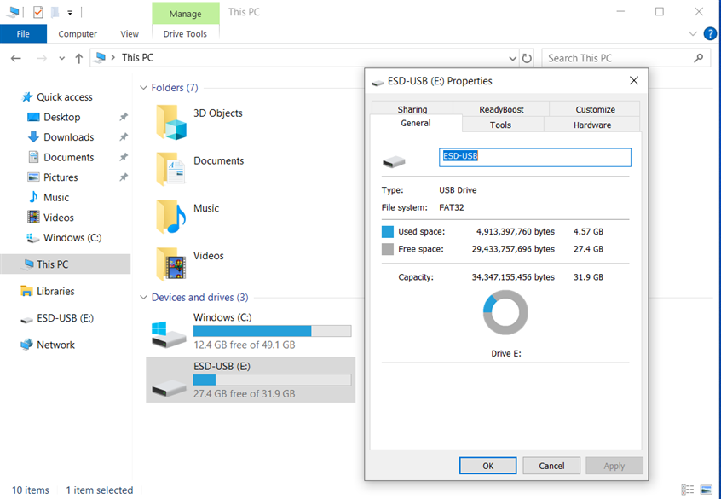Select the Videos folder icon in the file list

[x=171, y=264]
